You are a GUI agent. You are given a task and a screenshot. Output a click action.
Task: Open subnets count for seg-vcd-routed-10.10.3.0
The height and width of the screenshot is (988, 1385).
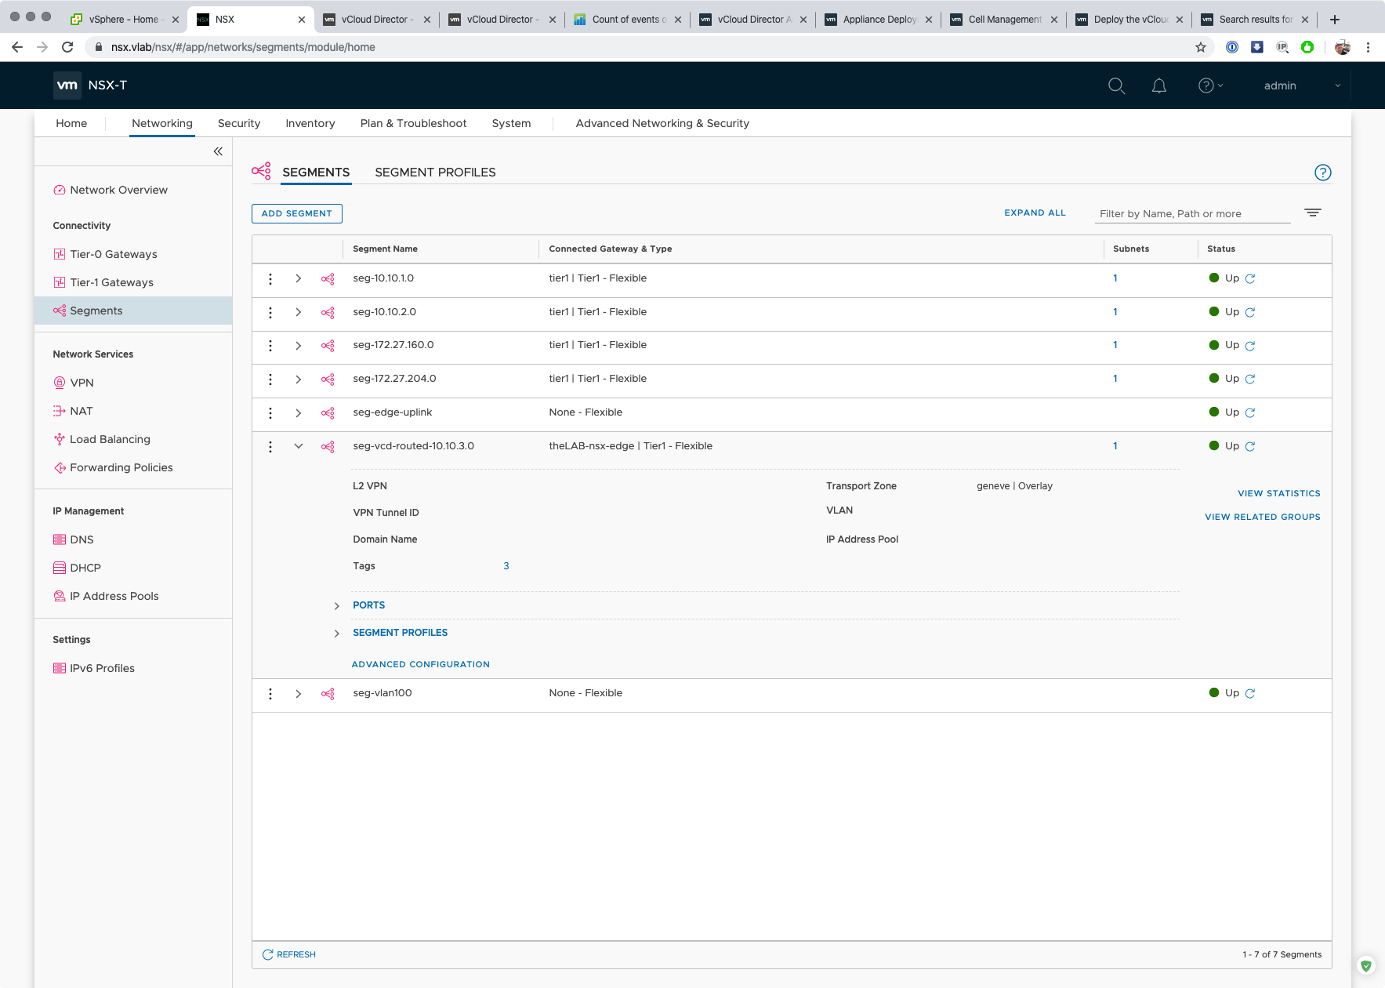[1115, 446]
